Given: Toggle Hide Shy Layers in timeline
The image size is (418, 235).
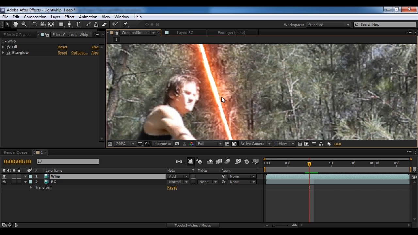Looking at the screenshot, I should (210, 161).
